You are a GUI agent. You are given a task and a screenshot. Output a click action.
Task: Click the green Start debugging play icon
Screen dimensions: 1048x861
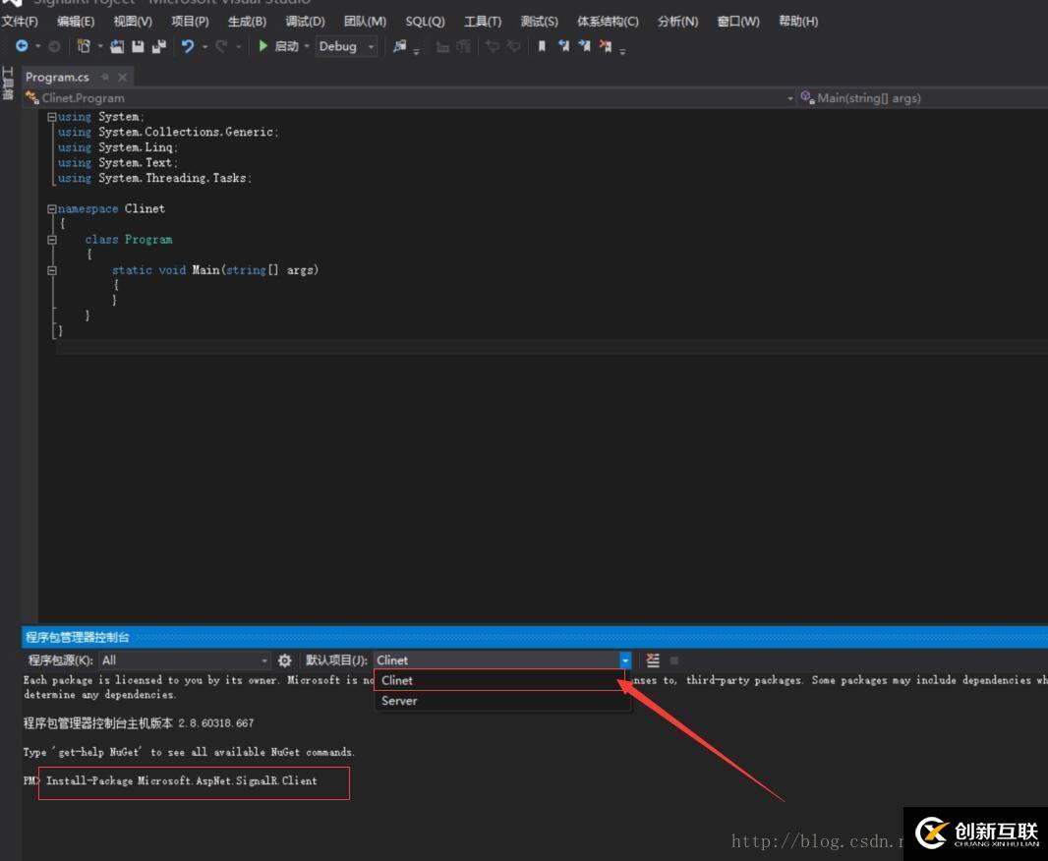(x=262, y=45)
